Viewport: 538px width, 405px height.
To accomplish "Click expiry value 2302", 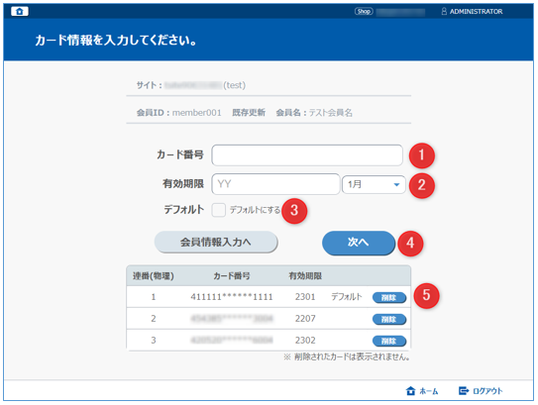I will coord(305,341).
